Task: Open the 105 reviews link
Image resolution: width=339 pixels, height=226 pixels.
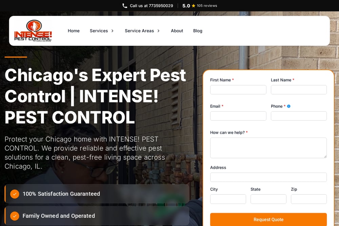Action: tap(207, 6)
